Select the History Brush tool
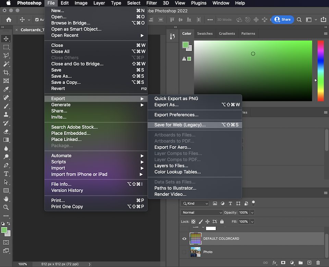 tap(6, 123)
